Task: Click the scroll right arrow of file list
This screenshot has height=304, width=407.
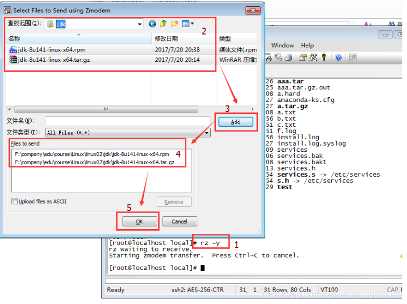Action: [x=252, y=109]
